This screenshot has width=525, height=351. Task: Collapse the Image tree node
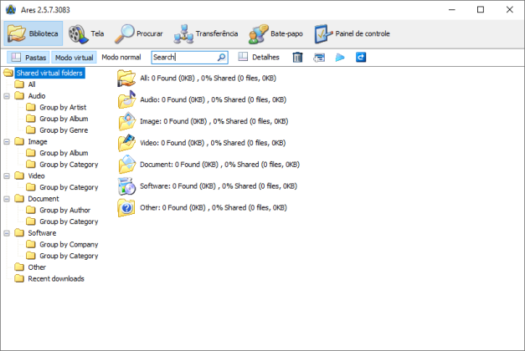tap(7, 142)
